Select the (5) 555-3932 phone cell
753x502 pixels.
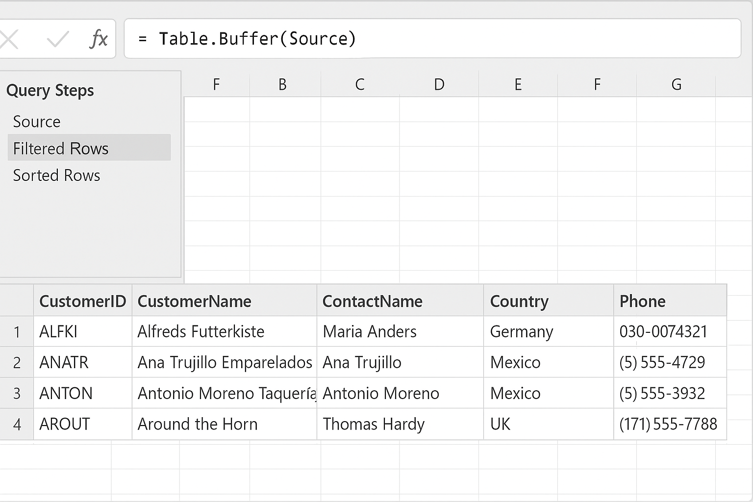[x=670, y=393]
